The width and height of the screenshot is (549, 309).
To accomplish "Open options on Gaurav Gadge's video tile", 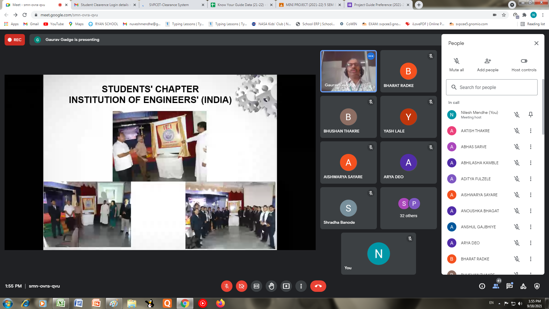I will click(x=371, y=56).
